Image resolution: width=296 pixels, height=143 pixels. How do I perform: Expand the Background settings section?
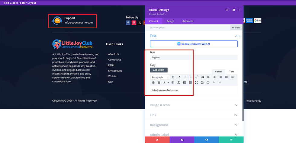coord(194,125)
